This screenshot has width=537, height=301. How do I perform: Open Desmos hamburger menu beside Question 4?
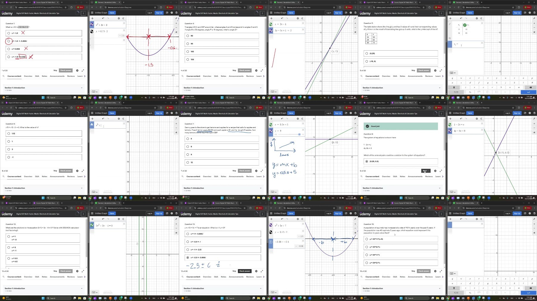(x=271, y=13)
